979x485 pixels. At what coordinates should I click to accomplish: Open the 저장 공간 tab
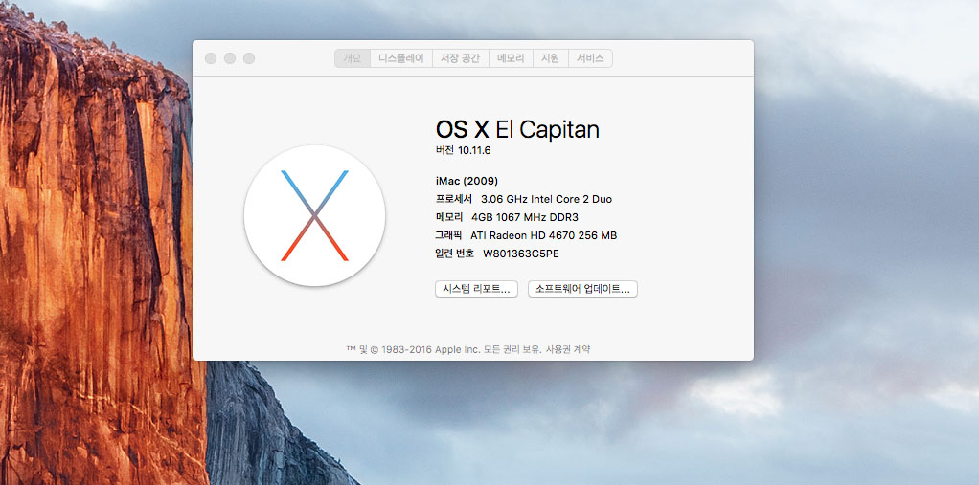tap(460, 58)
